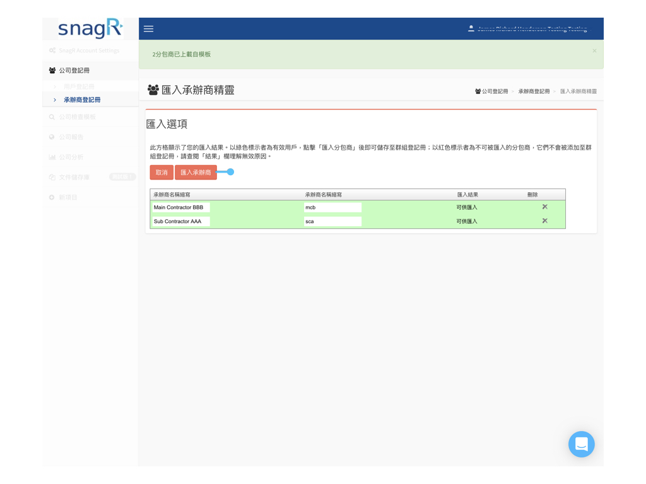Go to 公司檢查模板 in the sidebar
The image size is (646, 484).
tap(77, 117)
